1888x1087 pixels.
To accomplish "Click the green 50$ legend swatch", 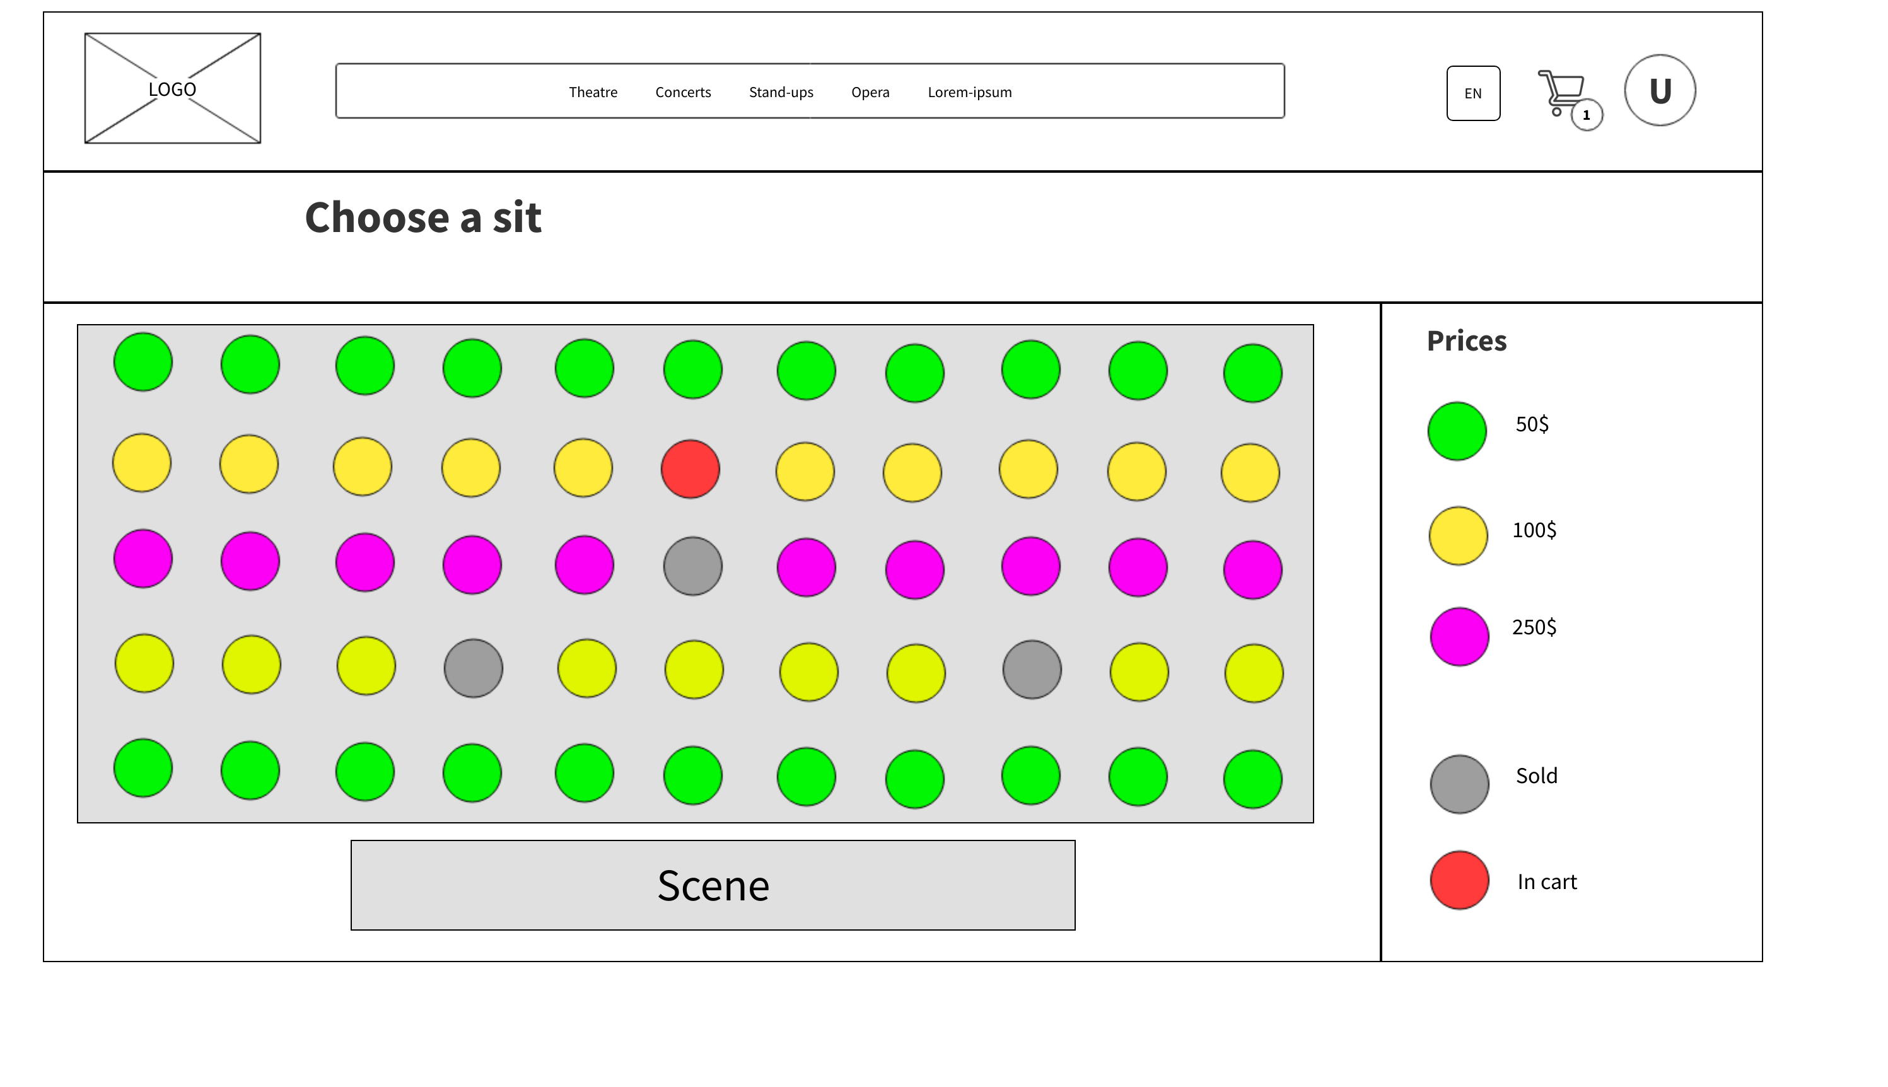I will pos(1457,431).
